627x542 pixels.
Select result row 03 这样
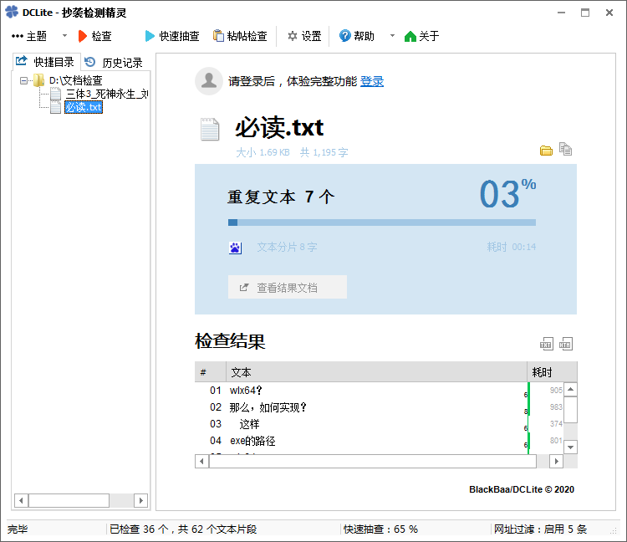click(379, 424)
